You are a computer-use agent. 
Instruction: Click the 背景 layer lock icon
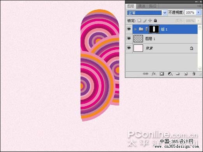click(x=191, y=48)
